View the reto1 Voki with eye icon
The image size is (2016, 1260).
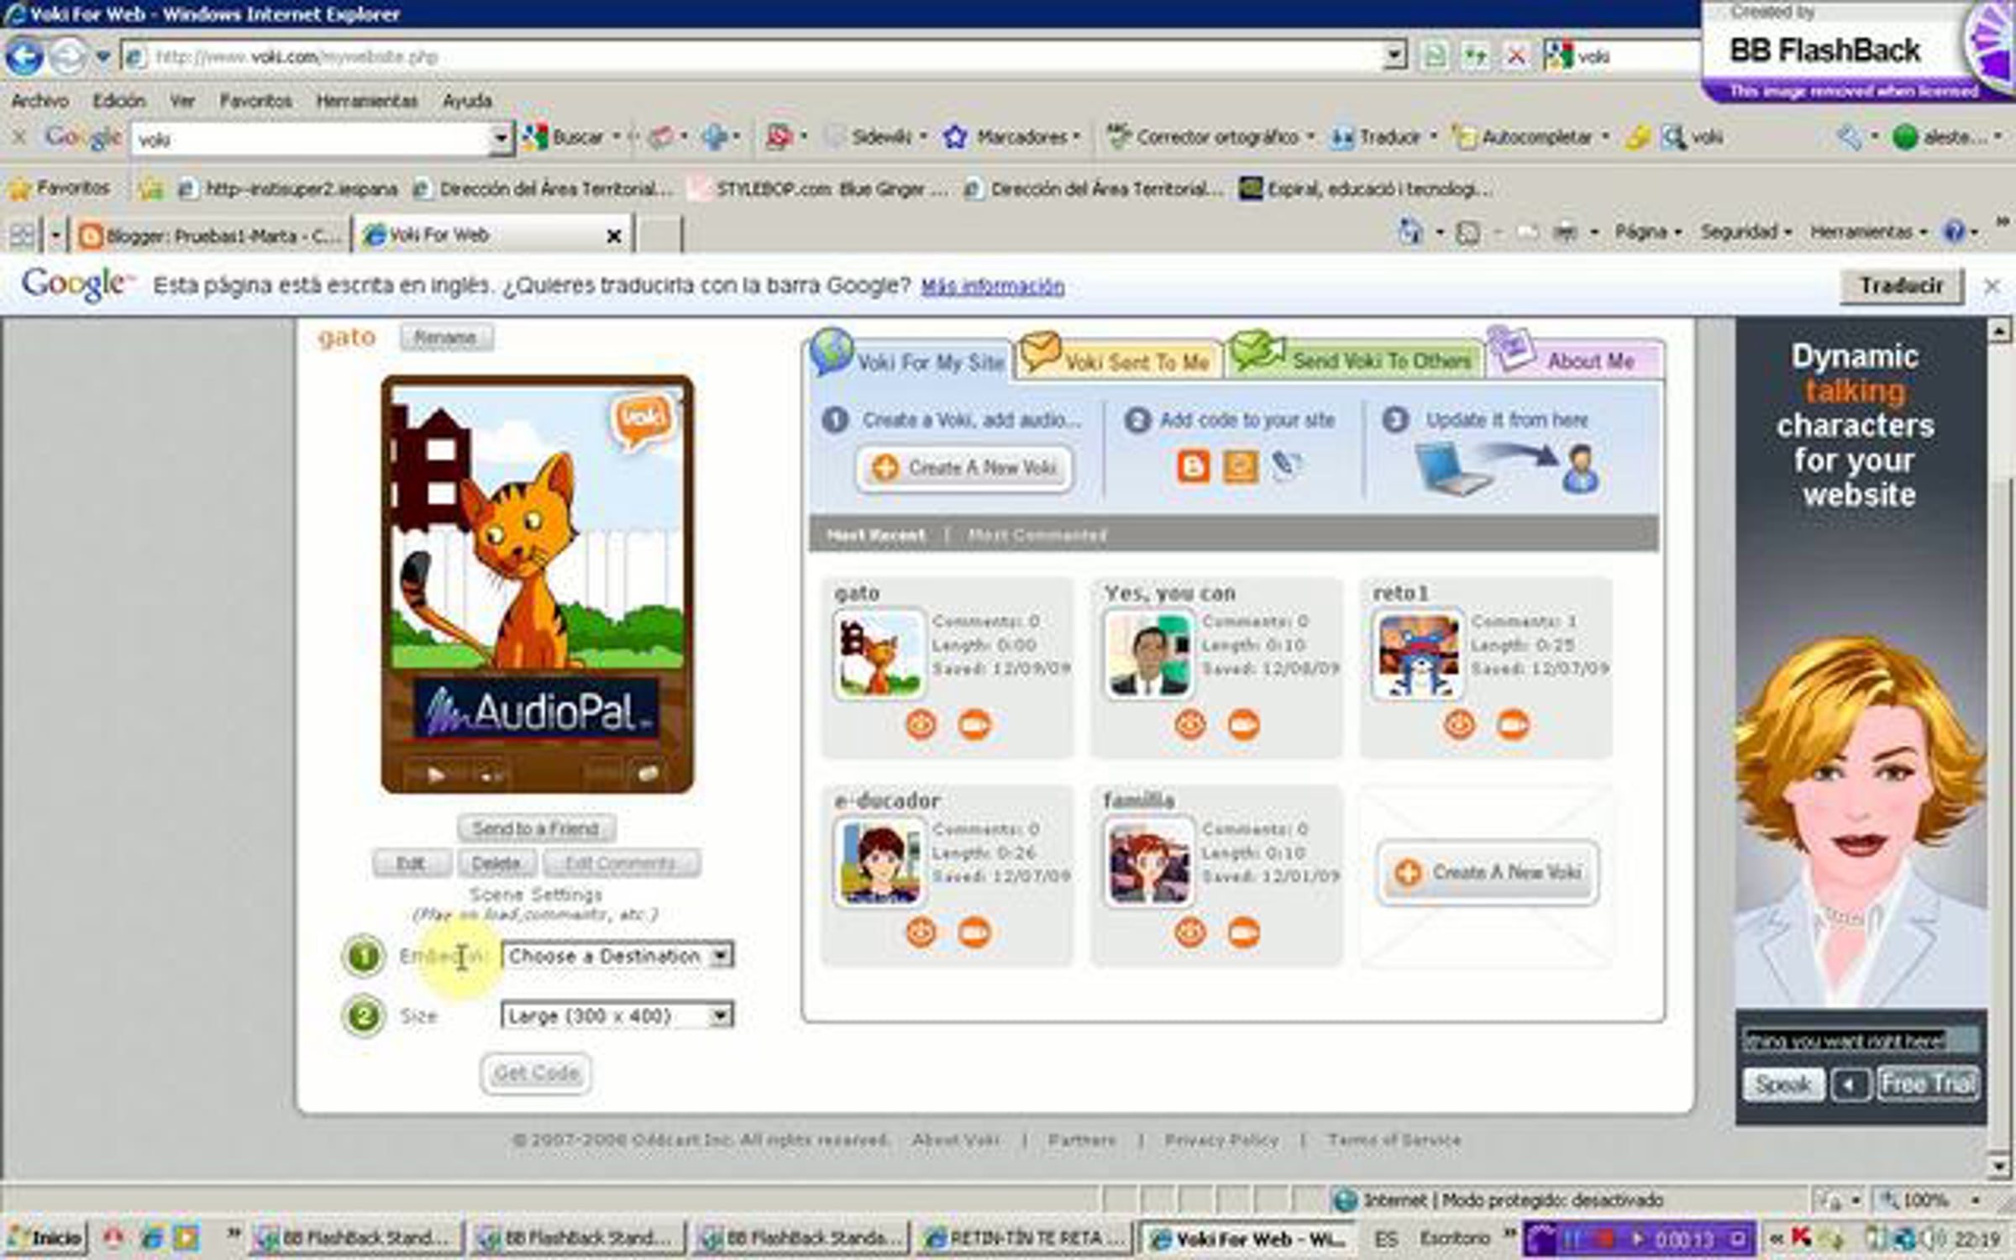(1460, 724)
